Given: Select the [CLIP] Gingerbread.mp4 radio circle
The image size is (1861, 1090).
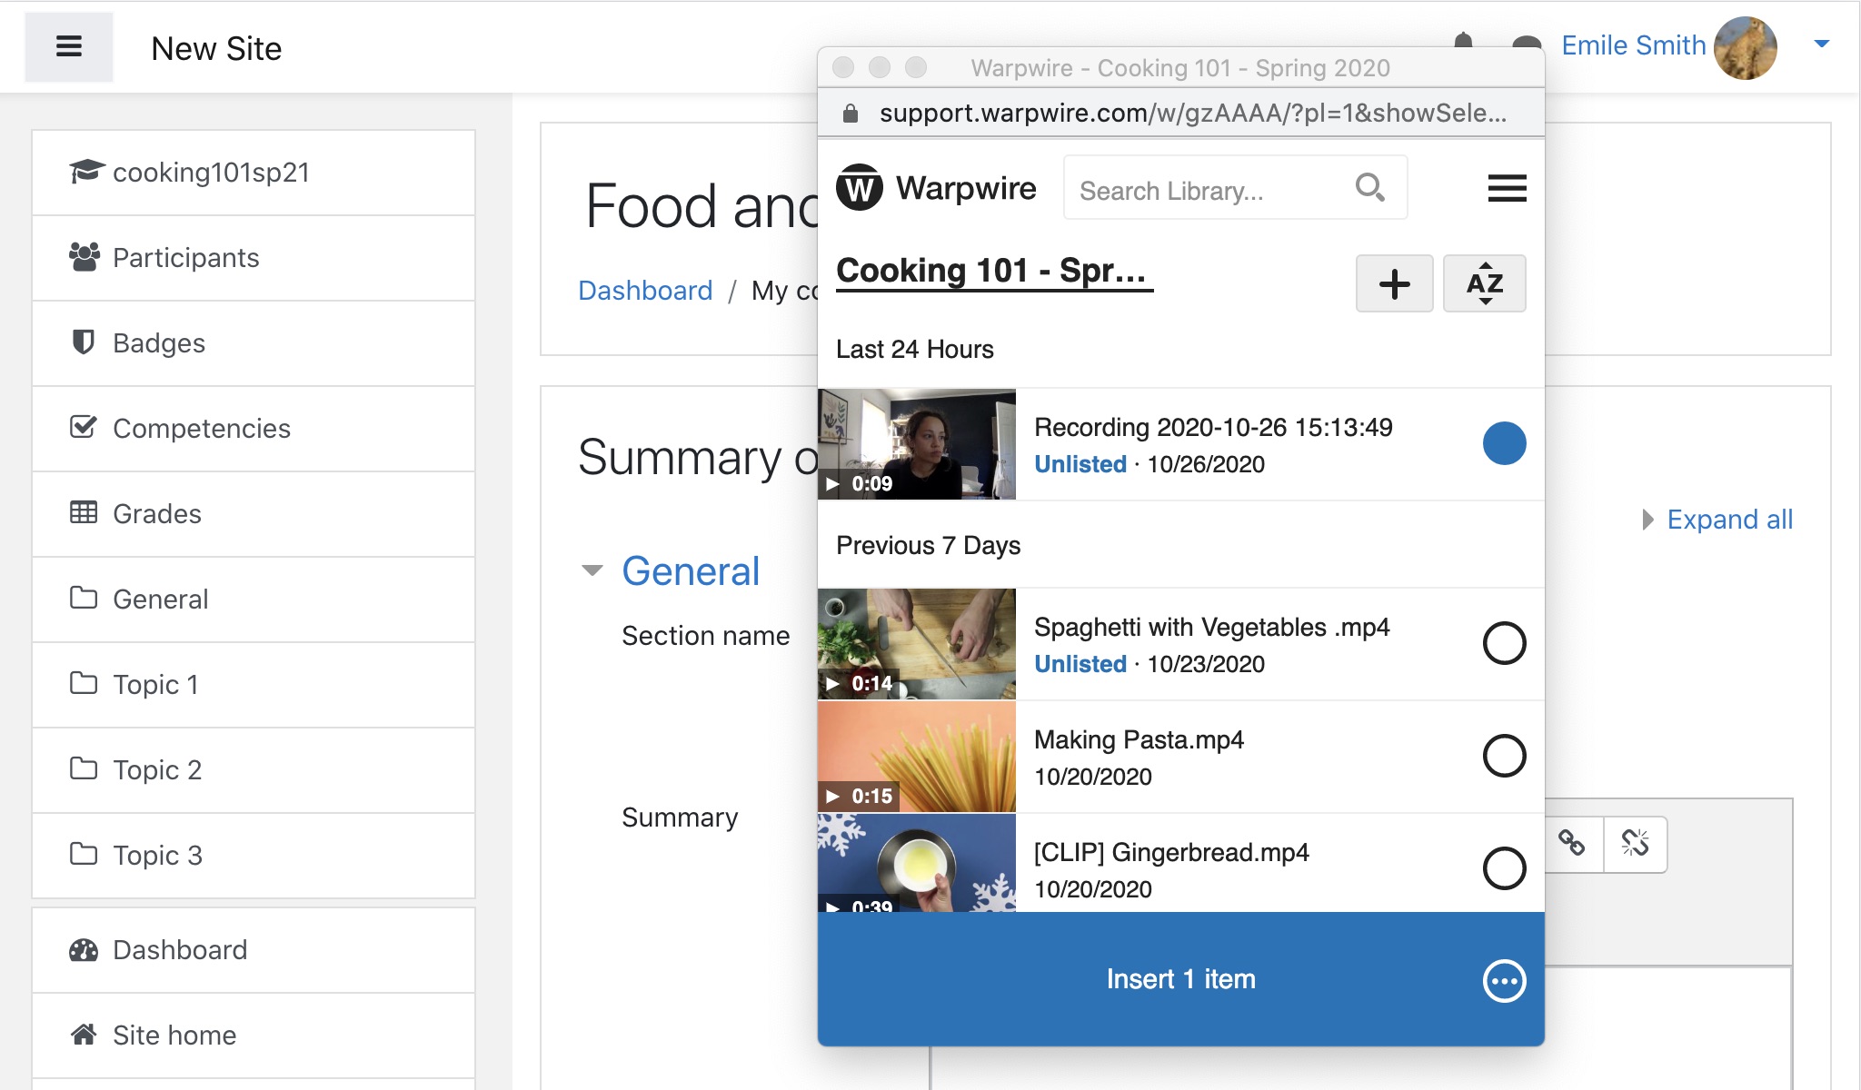Looking at the screenshot, I should tap(1504, 868).
